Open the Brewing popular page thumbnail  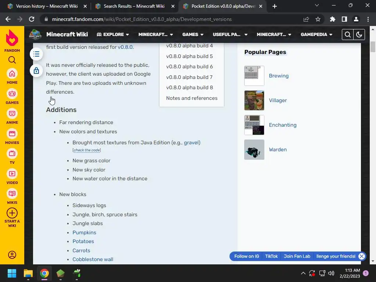coord(254,76)
